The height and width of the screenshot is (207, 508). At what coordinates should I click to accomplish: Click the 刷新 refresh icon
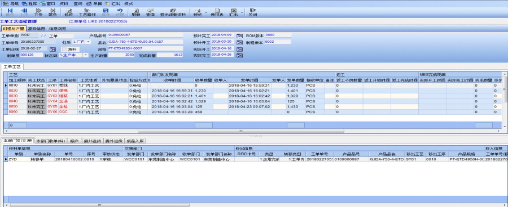click(136, 12)
